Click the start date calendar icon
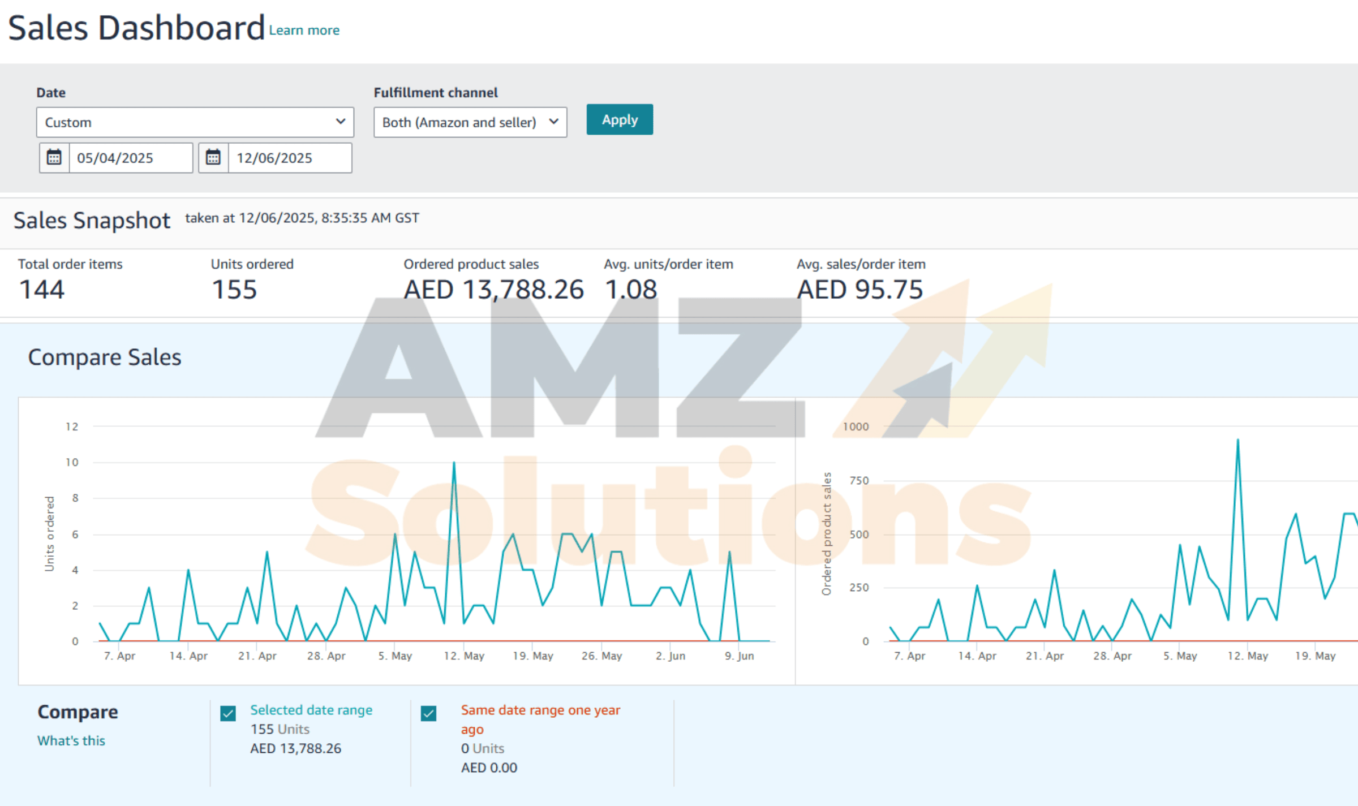 pyautogui.click(x=54, y=157)
